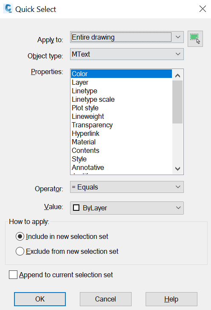Select Color in Properties list
Screen dimensions: 211x310
121,74
